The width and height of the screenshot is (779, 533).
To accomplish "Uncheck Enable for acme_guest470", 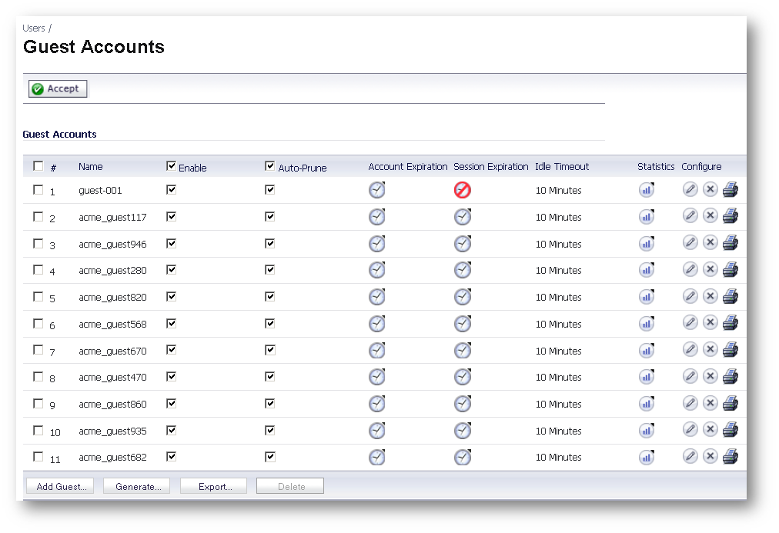I will pos(172,376).
